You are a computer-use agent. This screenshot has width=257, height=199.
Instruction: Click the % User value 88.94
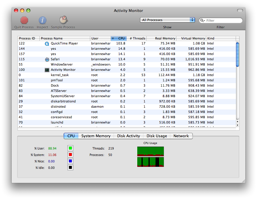(x=52, y=148)
